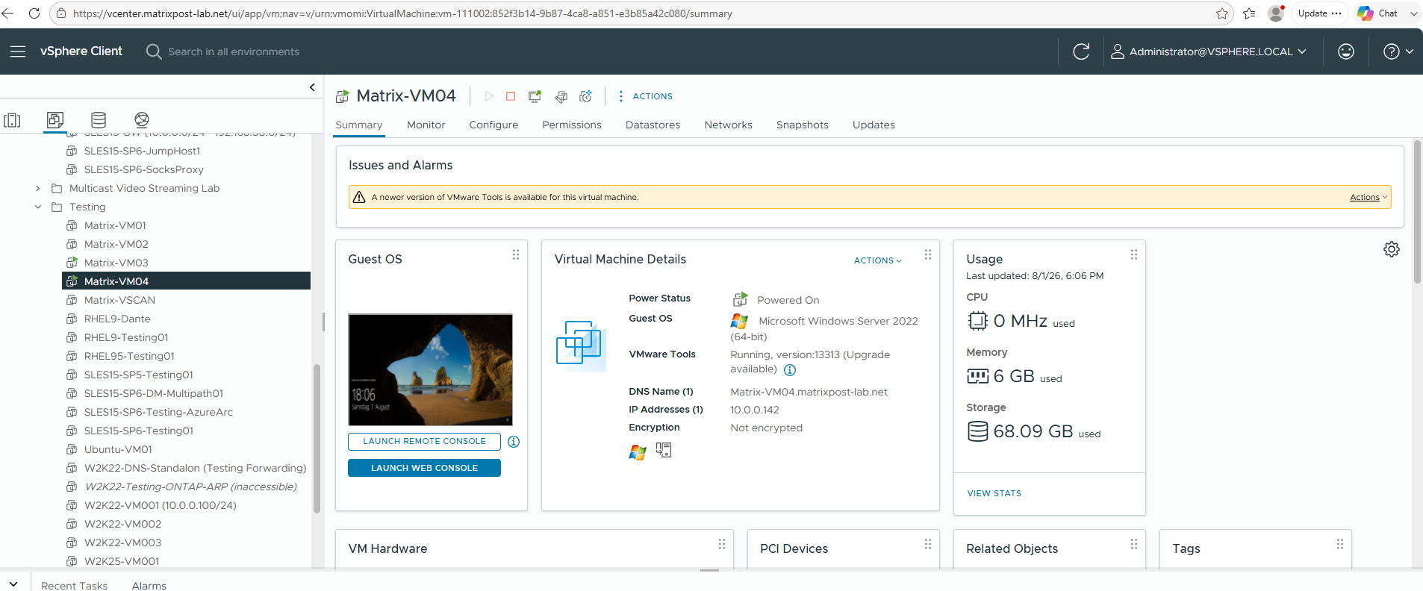Select Ubuntu-VM01 in the tree
The width and height of the screenshot is (1423, 591).
tap(118, 449)
